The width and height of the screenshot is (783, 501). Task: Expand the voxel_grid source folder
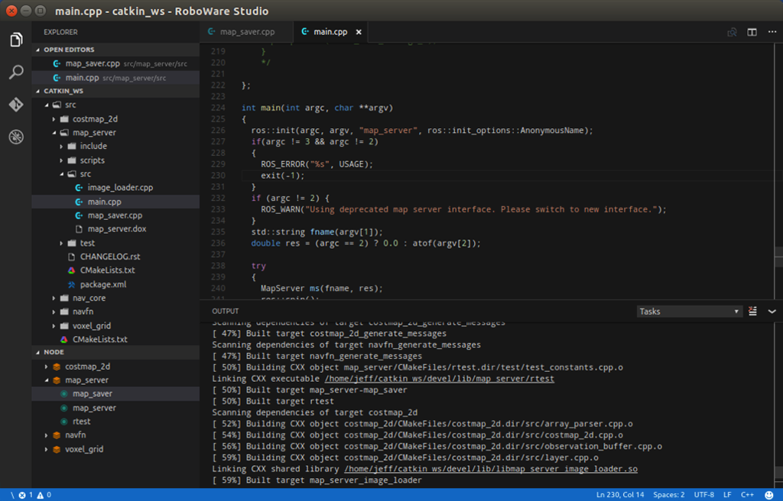[x=54, y=325]
